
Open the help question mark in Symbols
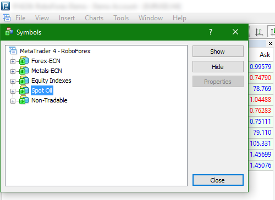click(x=211, y=32)
